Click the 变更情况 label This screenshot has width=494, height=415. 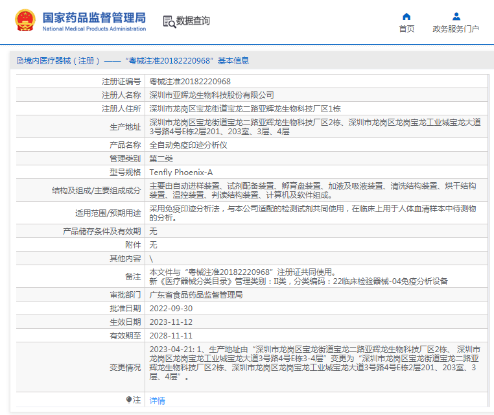pos(125,368)
